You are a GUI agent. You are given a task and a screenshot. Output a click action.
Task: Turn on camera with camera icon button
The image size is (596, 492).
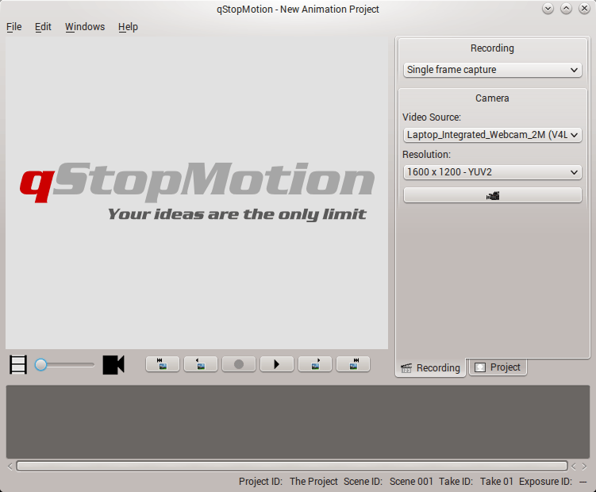tap(492, 195)
